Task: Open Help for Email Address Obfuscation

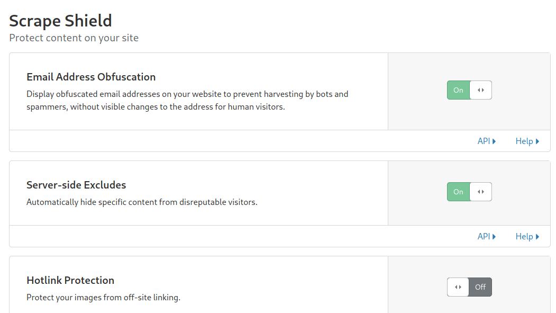Action: click(525, 141)
